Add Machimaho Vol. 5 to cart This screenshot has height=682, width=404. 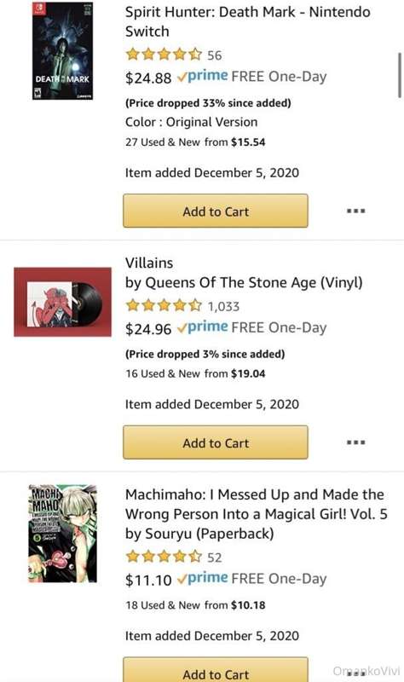point(216,670)
